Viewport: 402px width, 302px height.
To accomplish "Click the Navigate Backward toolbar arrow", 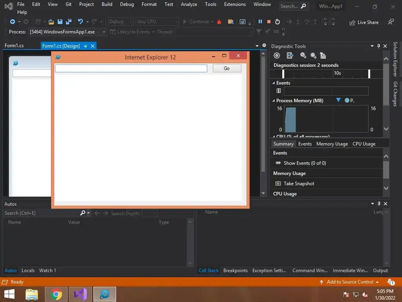I will pyautogui.click(x=12, y=22).
